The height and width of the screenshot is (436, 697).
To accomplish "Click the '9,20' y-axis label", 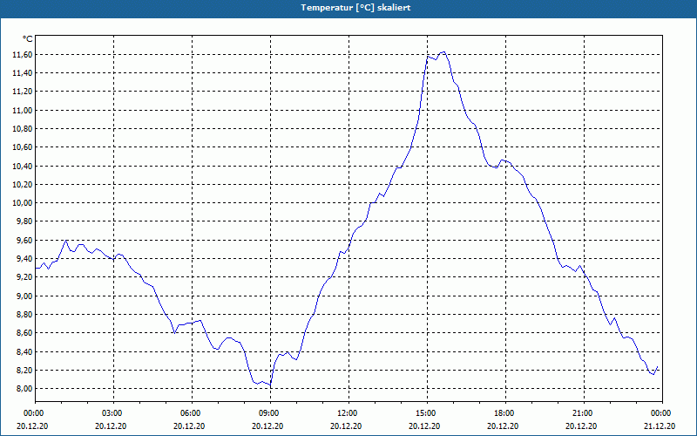I will click(24, 277).
